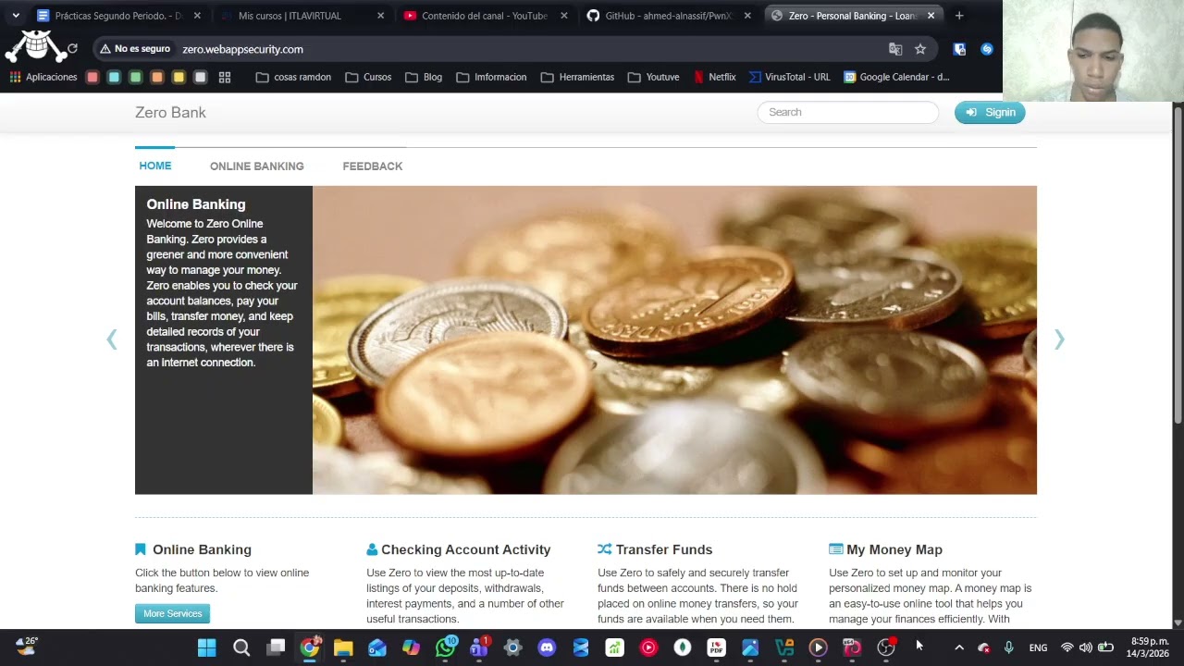
Task: Go to previous carousel slide arrow
Action: coord(112,339)
